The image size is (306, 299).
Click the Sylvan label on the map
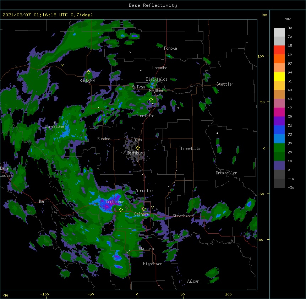pyautogui.click(x=138, y=87)
